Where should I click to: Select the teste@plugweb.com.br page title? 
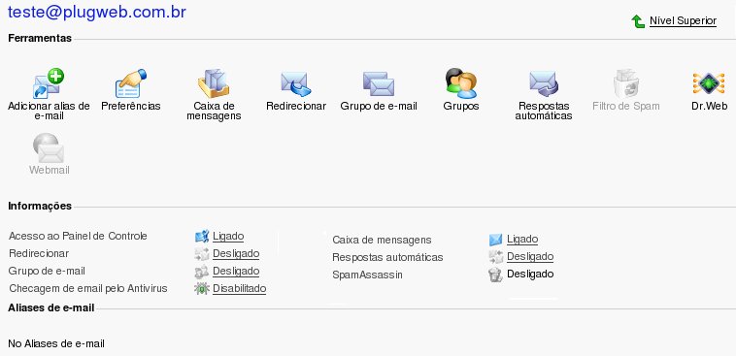point(97,12)
